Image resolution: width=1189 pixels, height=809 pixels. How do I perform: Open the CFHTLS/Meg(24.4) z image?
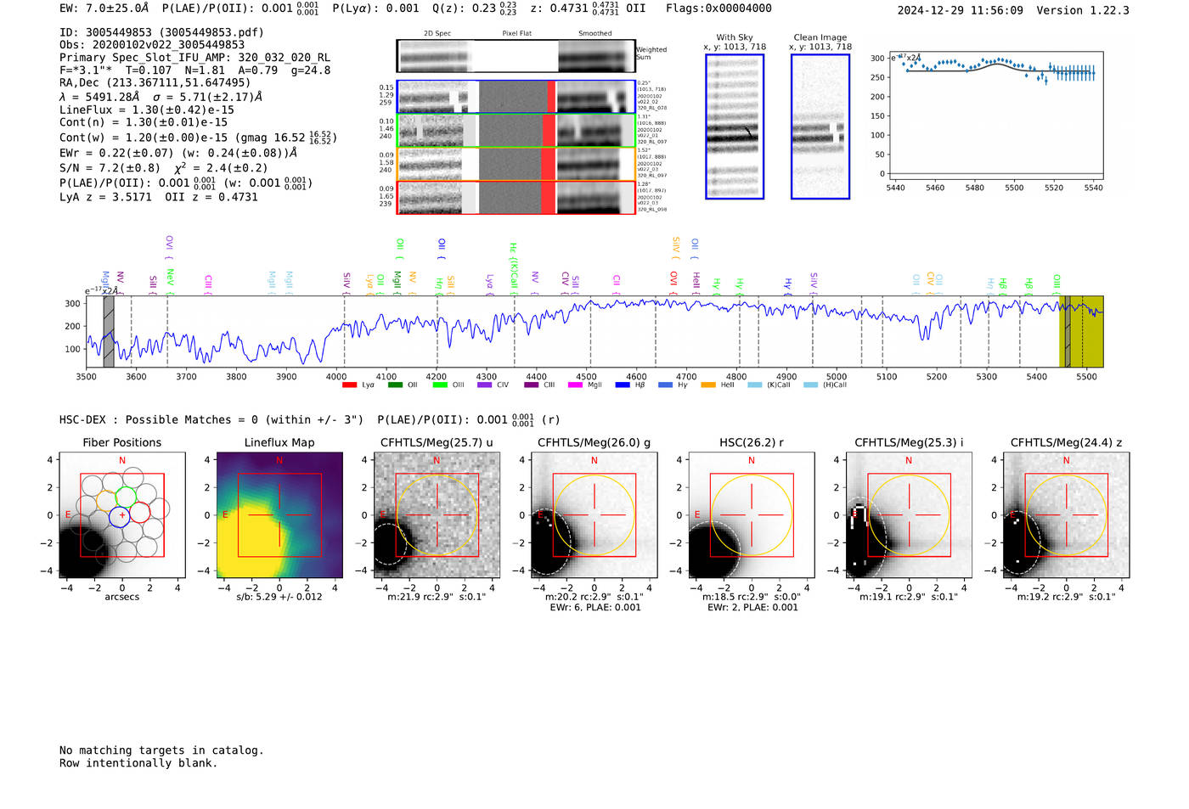click(x=1066, y=515)
